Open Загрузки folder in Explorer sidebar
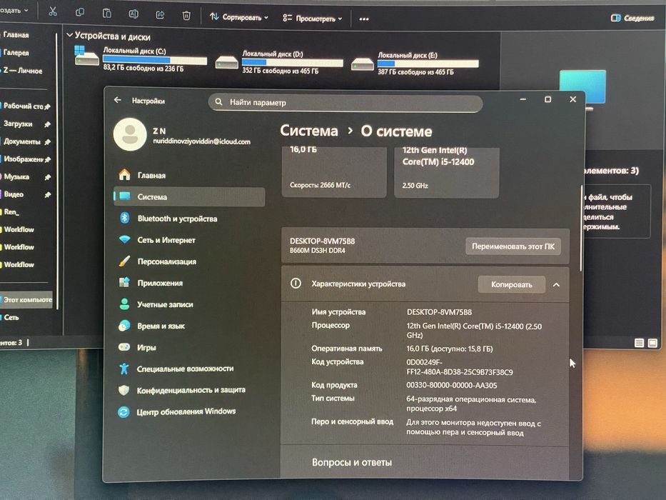 tap(18, 124)
